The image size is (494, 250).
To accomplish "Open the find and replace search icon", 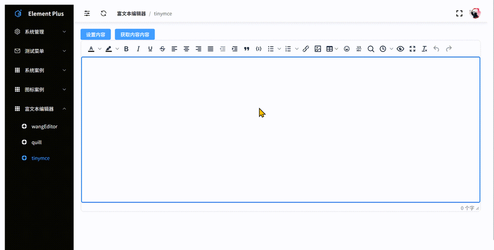I will pyautogui.click(x=370, y=49).
